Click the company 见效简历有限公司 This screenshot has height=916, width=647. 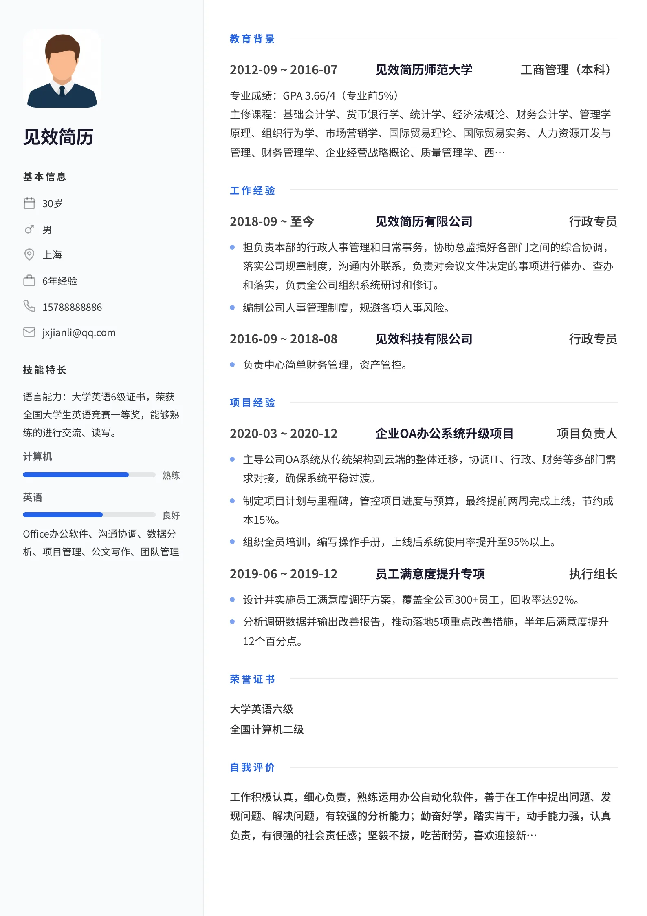click(x=424, y=221)
